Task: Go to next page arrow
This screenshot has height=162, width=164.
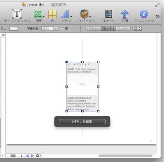Action: pos(32,156)
